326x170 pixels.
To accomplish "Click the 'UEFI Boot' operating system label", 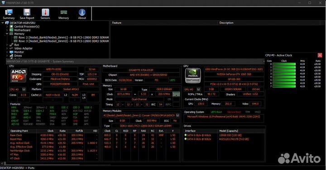I will [x=216, y=112].
